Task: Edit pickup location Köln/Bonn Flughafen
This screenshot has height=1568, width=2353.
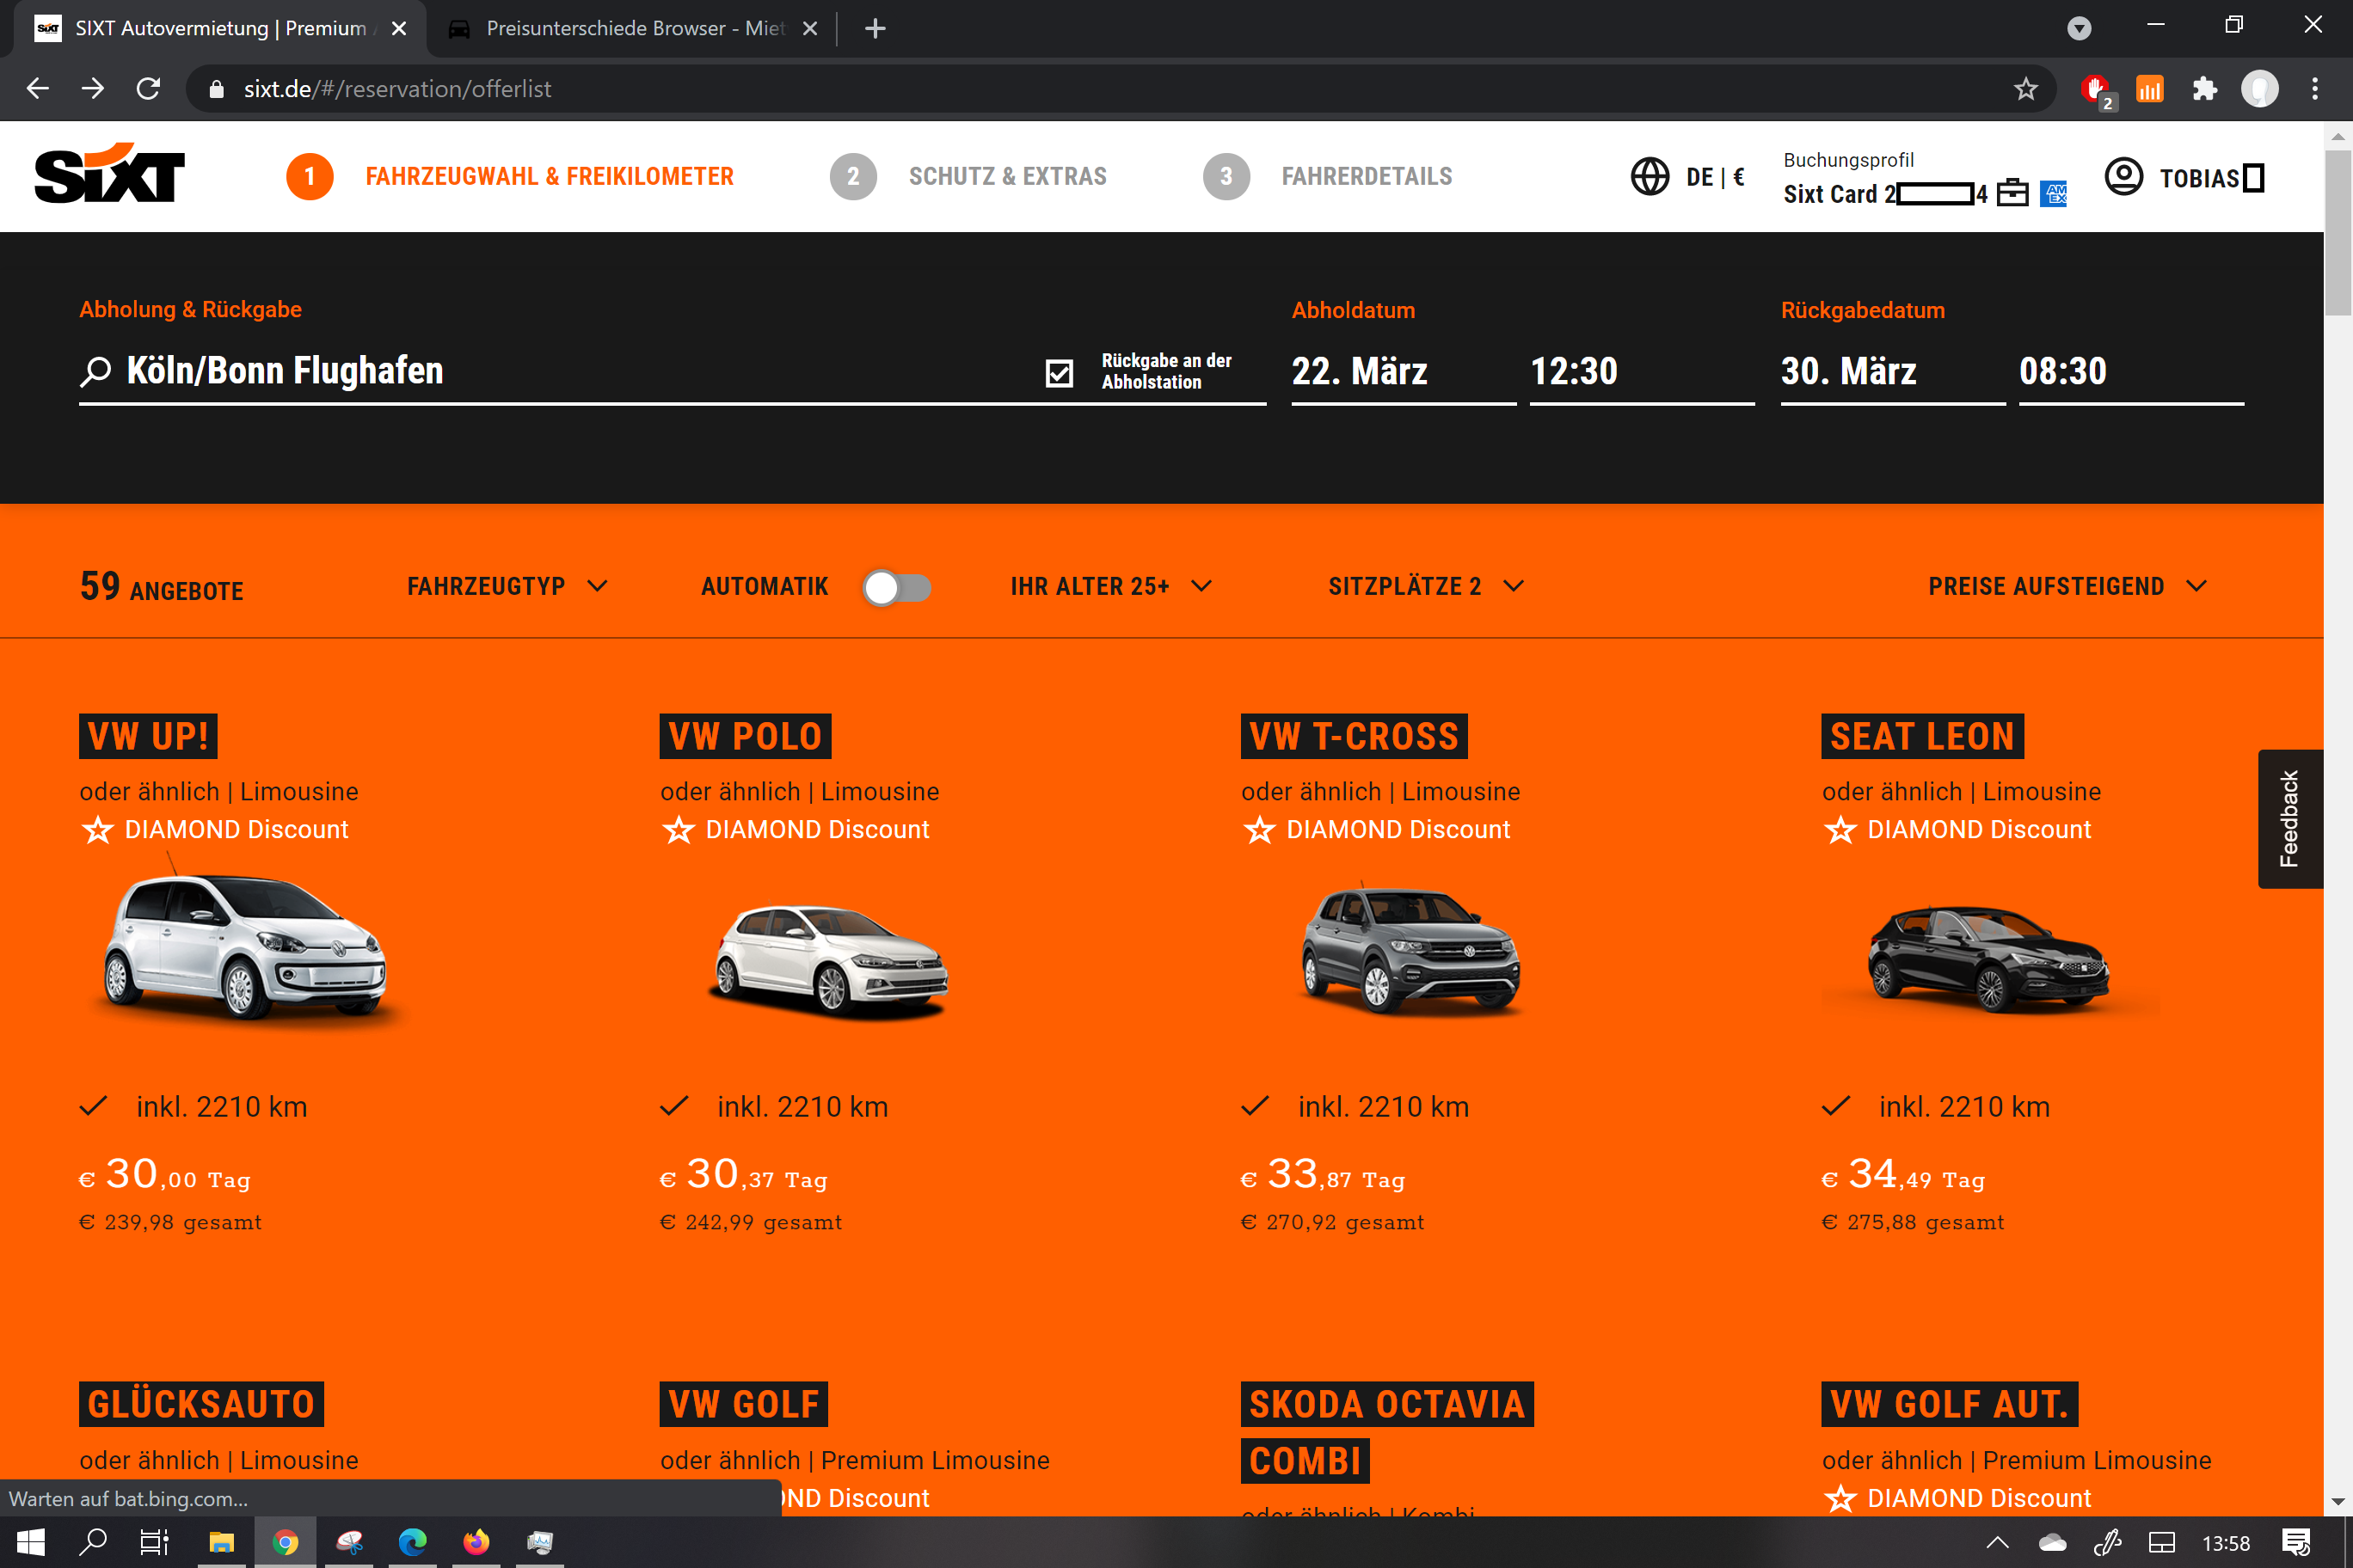Action: (x=286, y=371)
